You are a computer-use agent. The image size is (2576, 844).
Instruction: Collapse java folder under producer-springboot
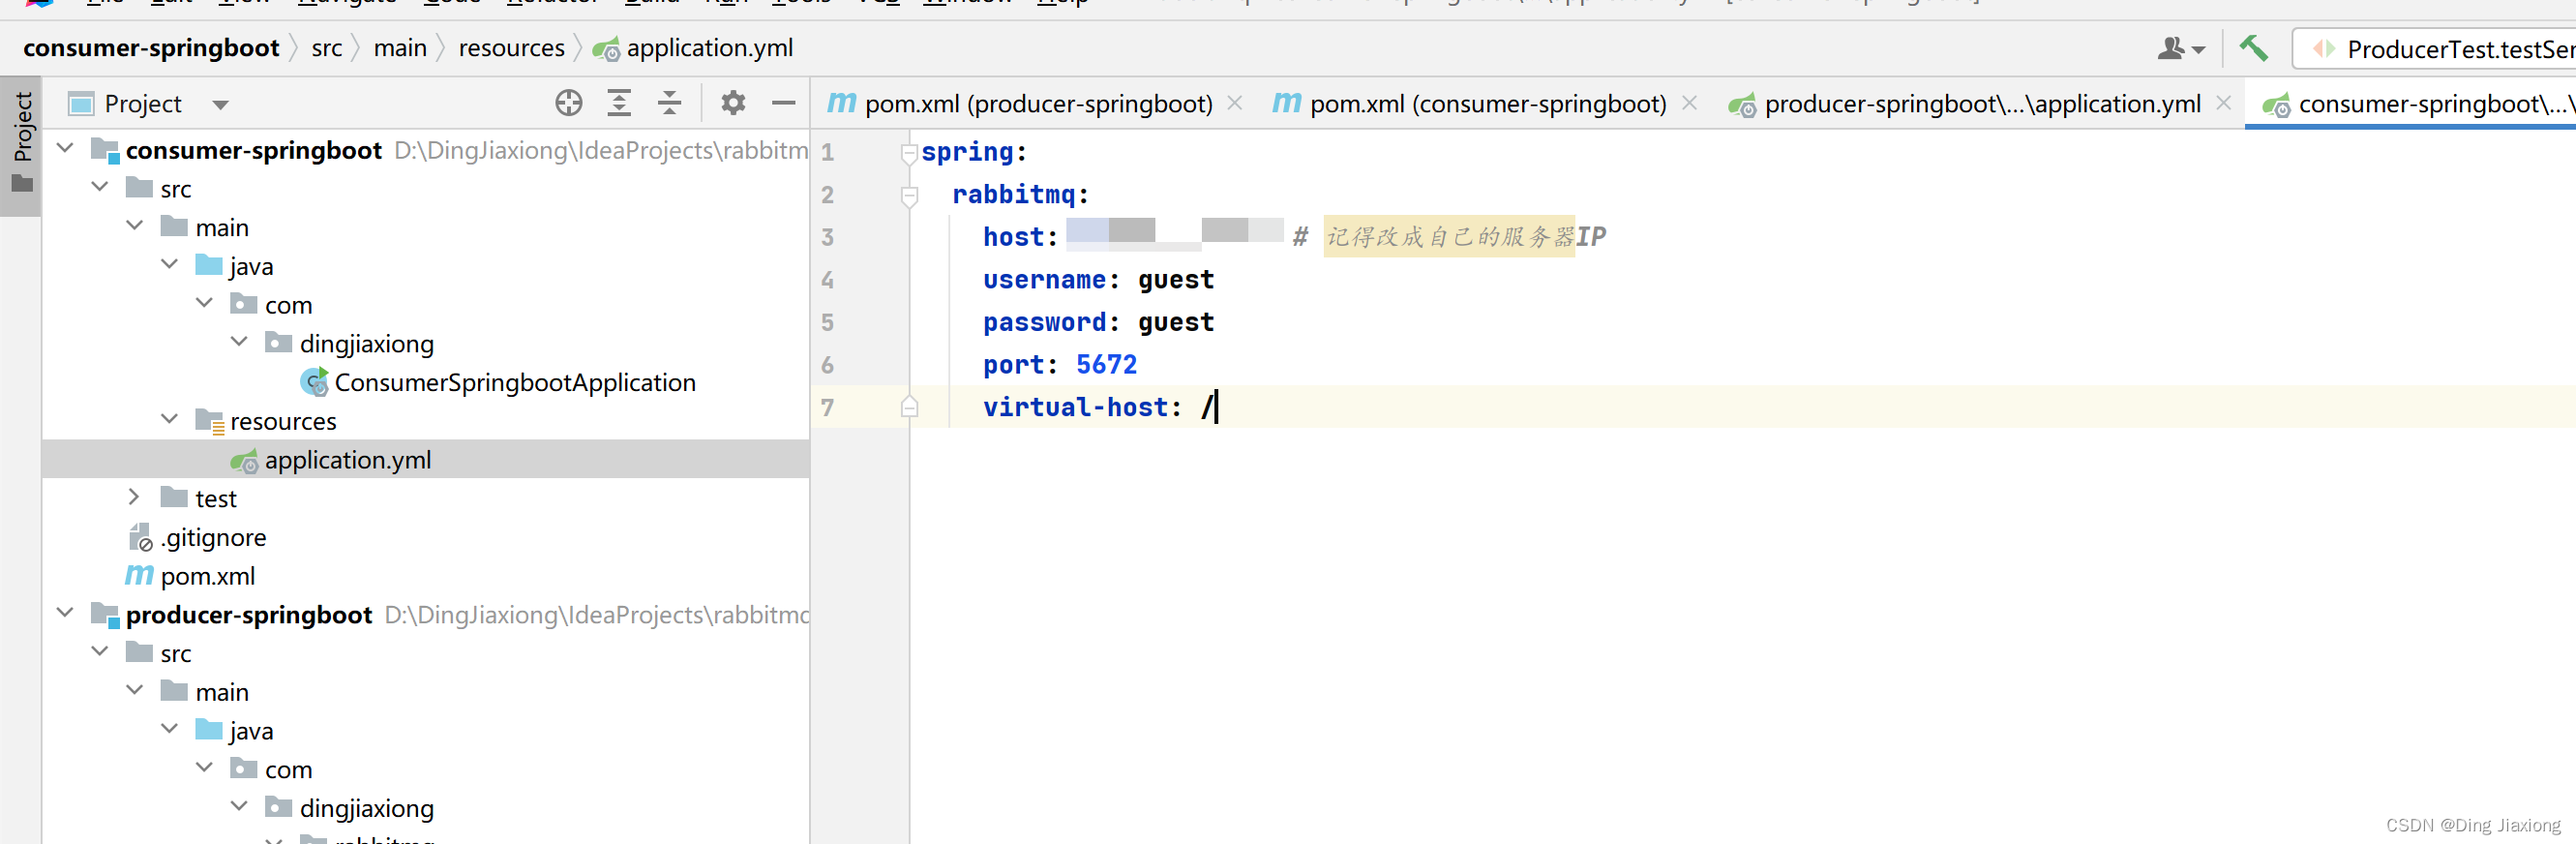coord(170,729)
